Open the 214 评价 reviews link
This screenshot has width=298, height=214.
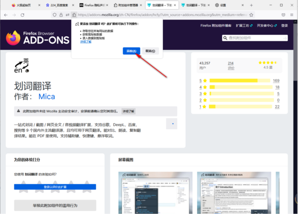click(x=230, y=66)
